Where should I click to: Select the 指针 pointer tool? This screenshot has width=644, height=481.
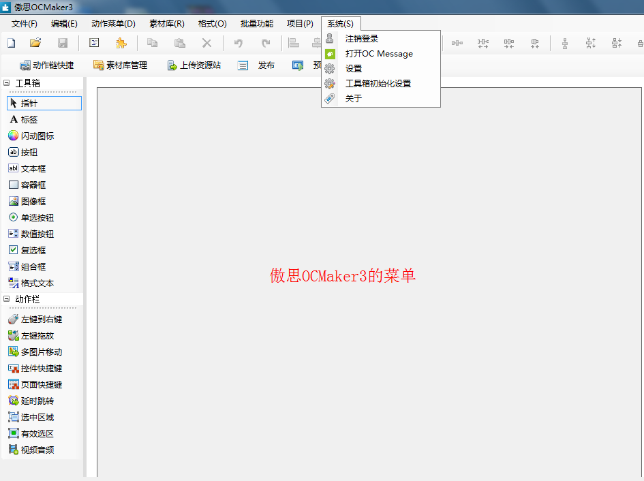pyautogui.click(x=44, y=103)
